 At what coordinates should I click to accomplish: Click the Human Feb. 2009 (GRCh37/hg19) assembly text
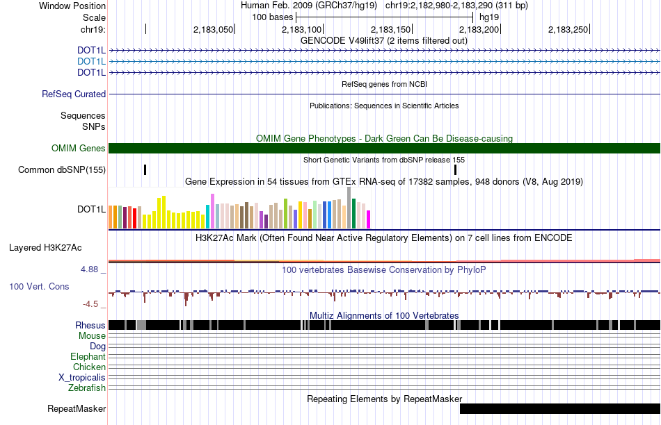(310, 6)
